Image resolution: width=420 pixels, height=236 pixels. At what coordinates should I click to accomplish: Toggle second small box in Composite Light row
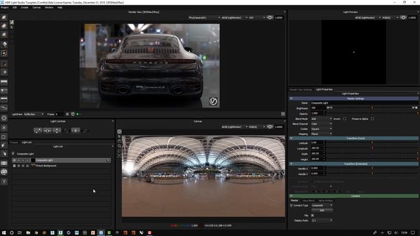[19, 160]
